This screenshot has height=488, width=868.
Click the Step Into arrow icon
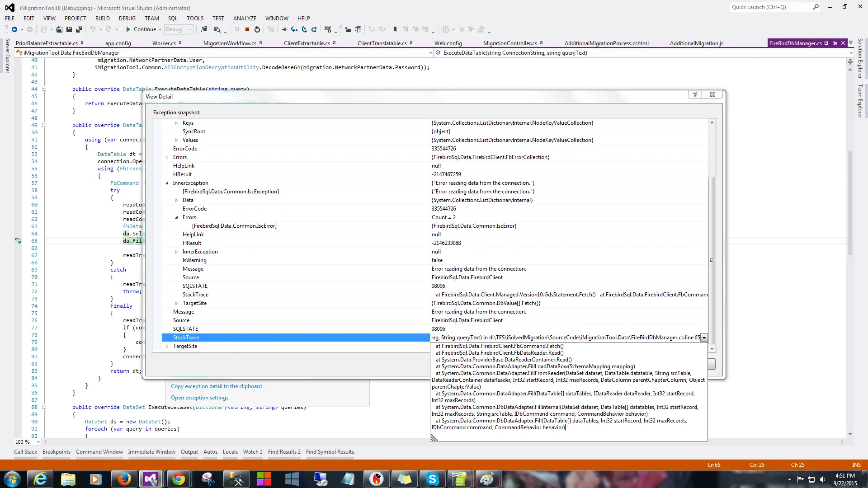point(294,29)
